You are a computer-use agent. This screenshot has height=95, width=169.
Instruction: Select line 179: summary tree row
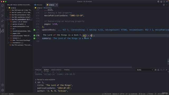pos(19,45)
